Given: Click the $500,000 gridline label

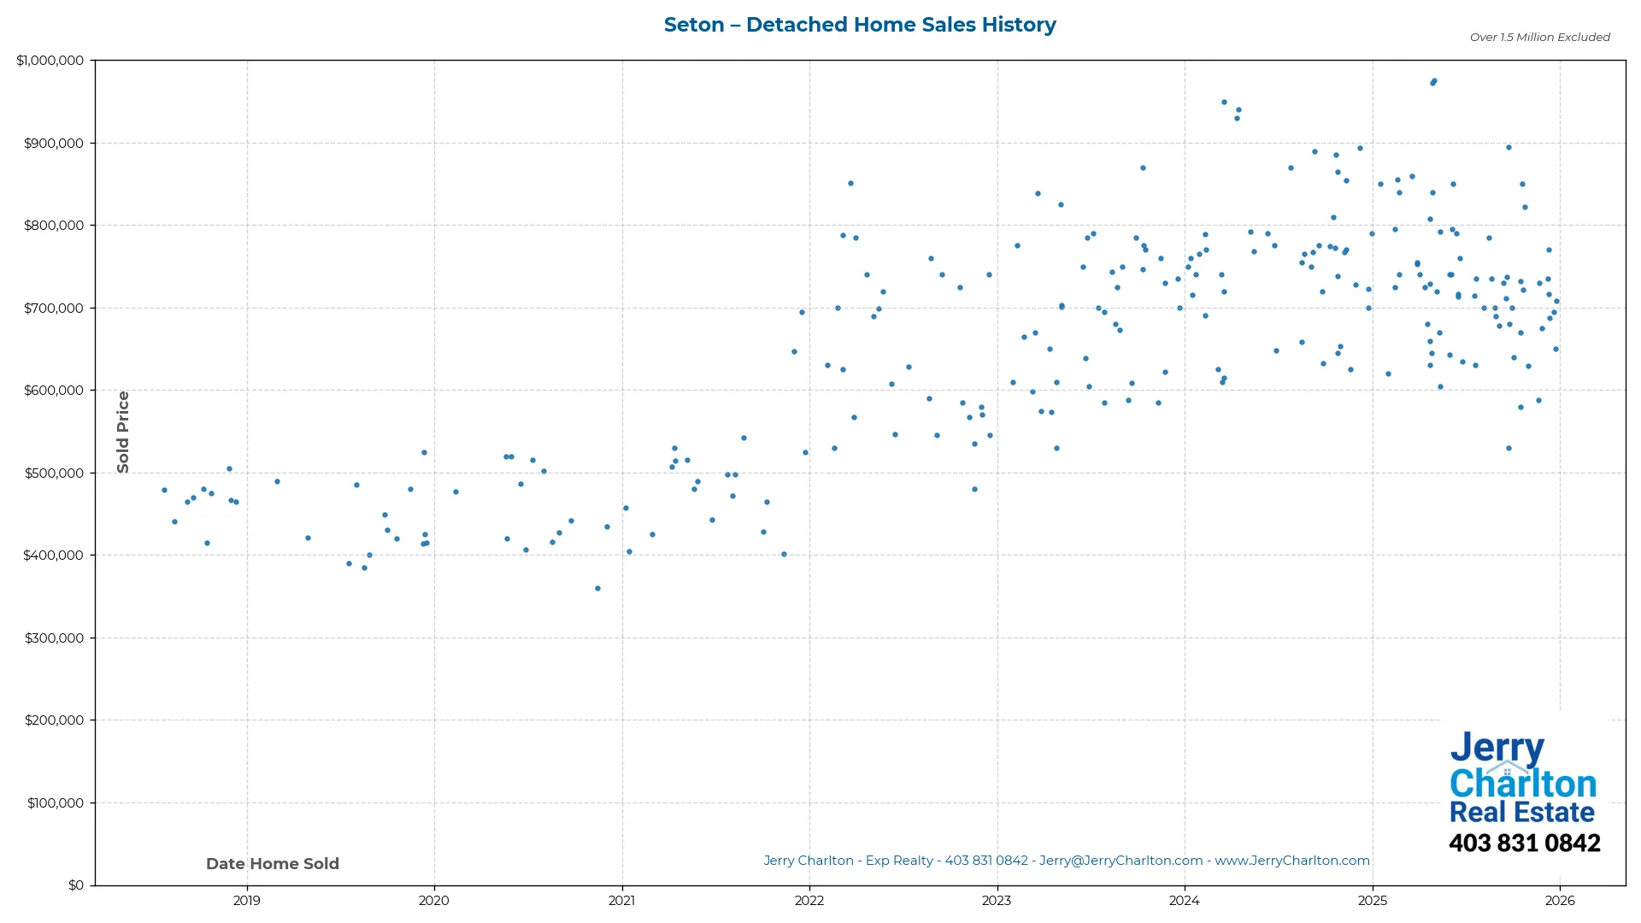Looking at the screenshot, I should (x=53, y=473).
